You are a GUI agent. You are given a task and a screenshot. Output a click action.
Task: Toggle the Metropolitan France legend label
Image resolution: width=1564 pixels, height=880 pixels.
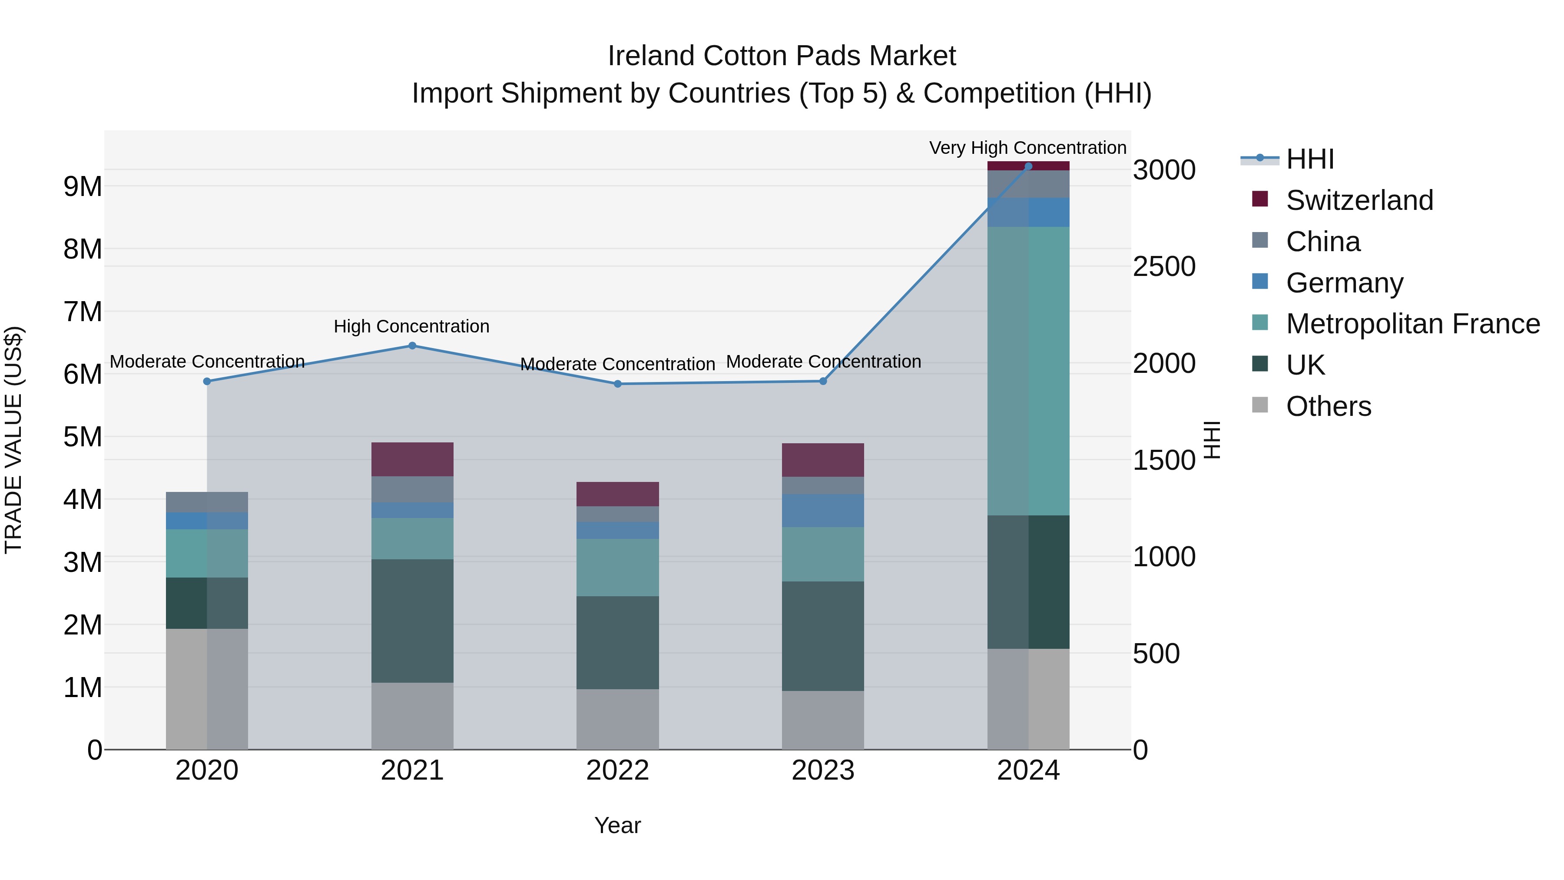[x=1413, y=324]
